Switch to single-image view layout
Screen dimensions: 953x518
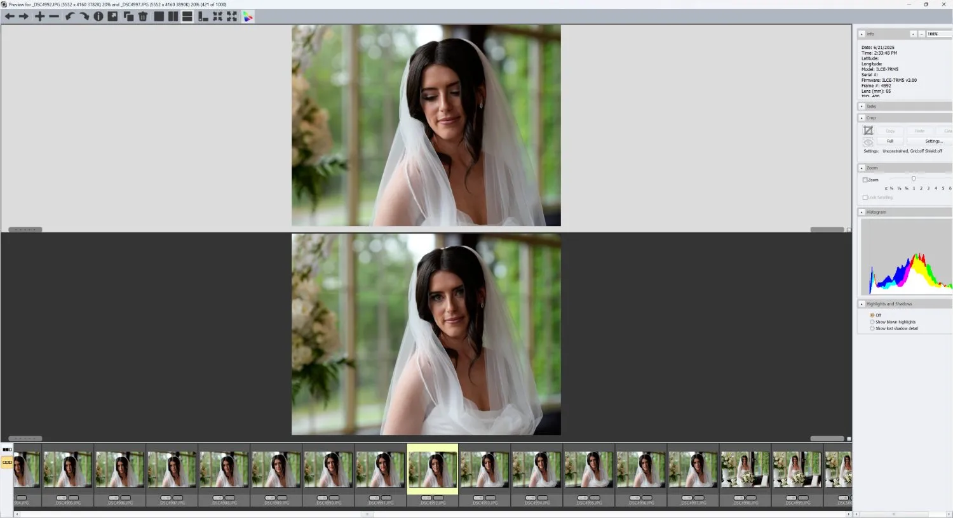(x=159, y=17)
